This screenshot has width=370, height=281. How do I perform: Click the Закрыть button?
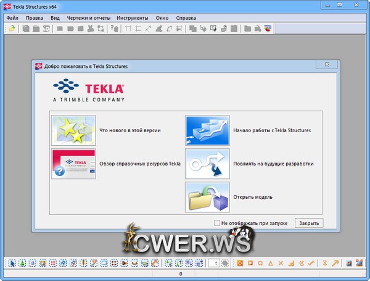[x=309, y=223]
